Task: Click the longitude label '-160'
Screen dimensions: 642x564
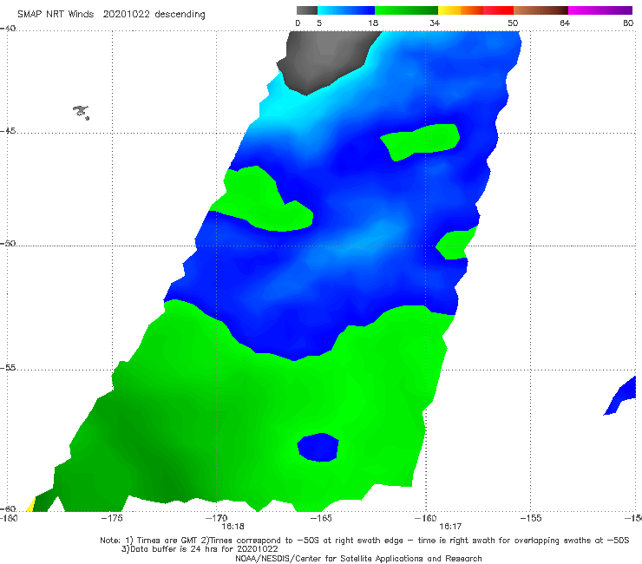Action: tap(426, 518)
